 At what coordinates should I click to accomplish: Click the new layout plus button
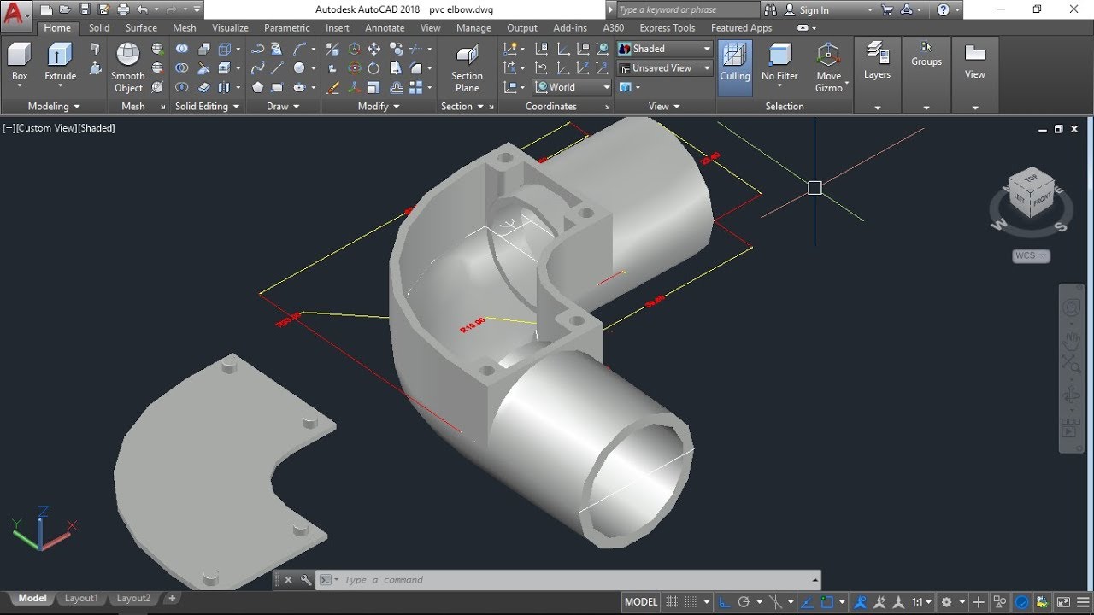pos(172,599)
